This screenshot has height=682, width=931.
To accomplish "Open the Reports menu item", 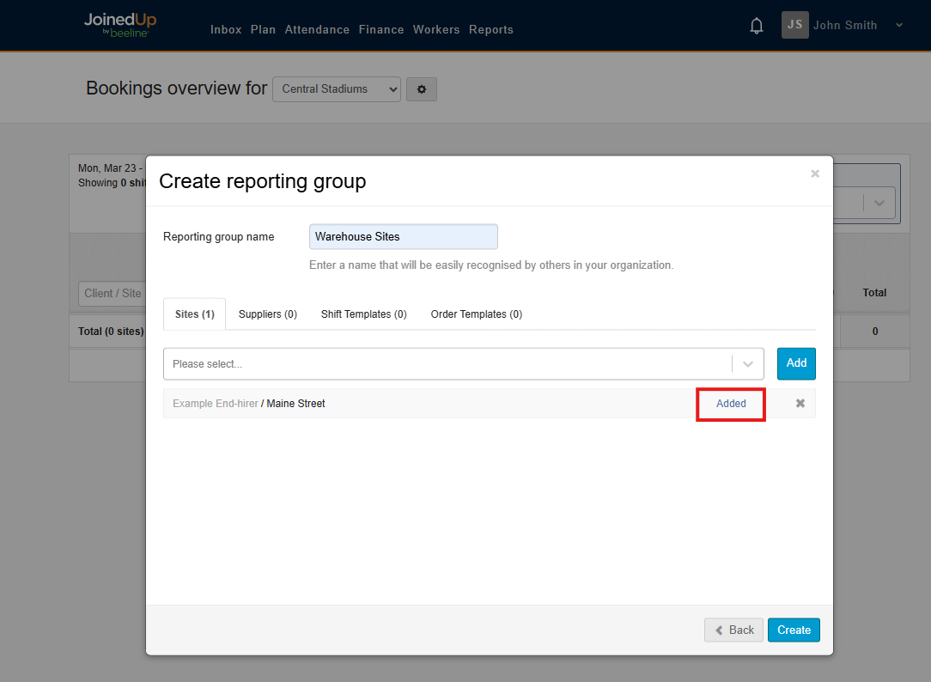I will pos(491,30).
